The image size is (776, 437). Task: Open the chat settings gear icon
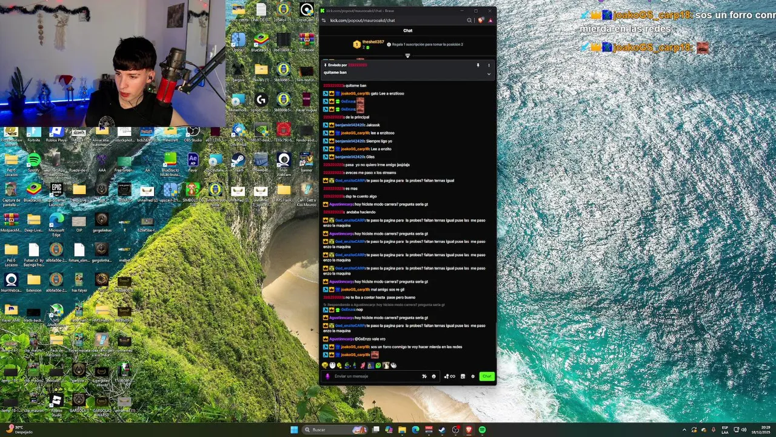(x=473, y=376)
